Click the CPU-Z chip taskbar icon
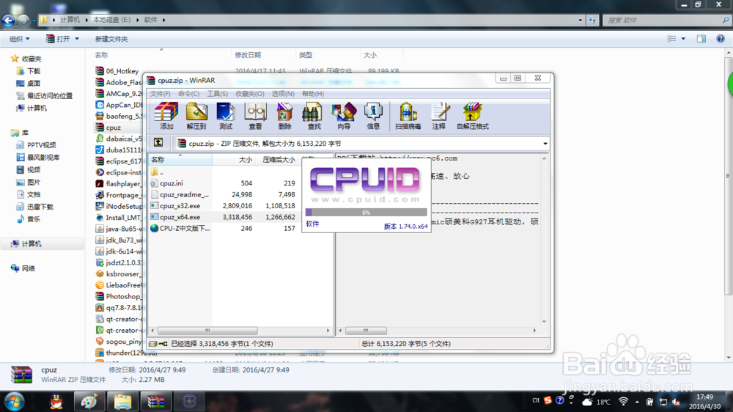 [x=189, y=402]
